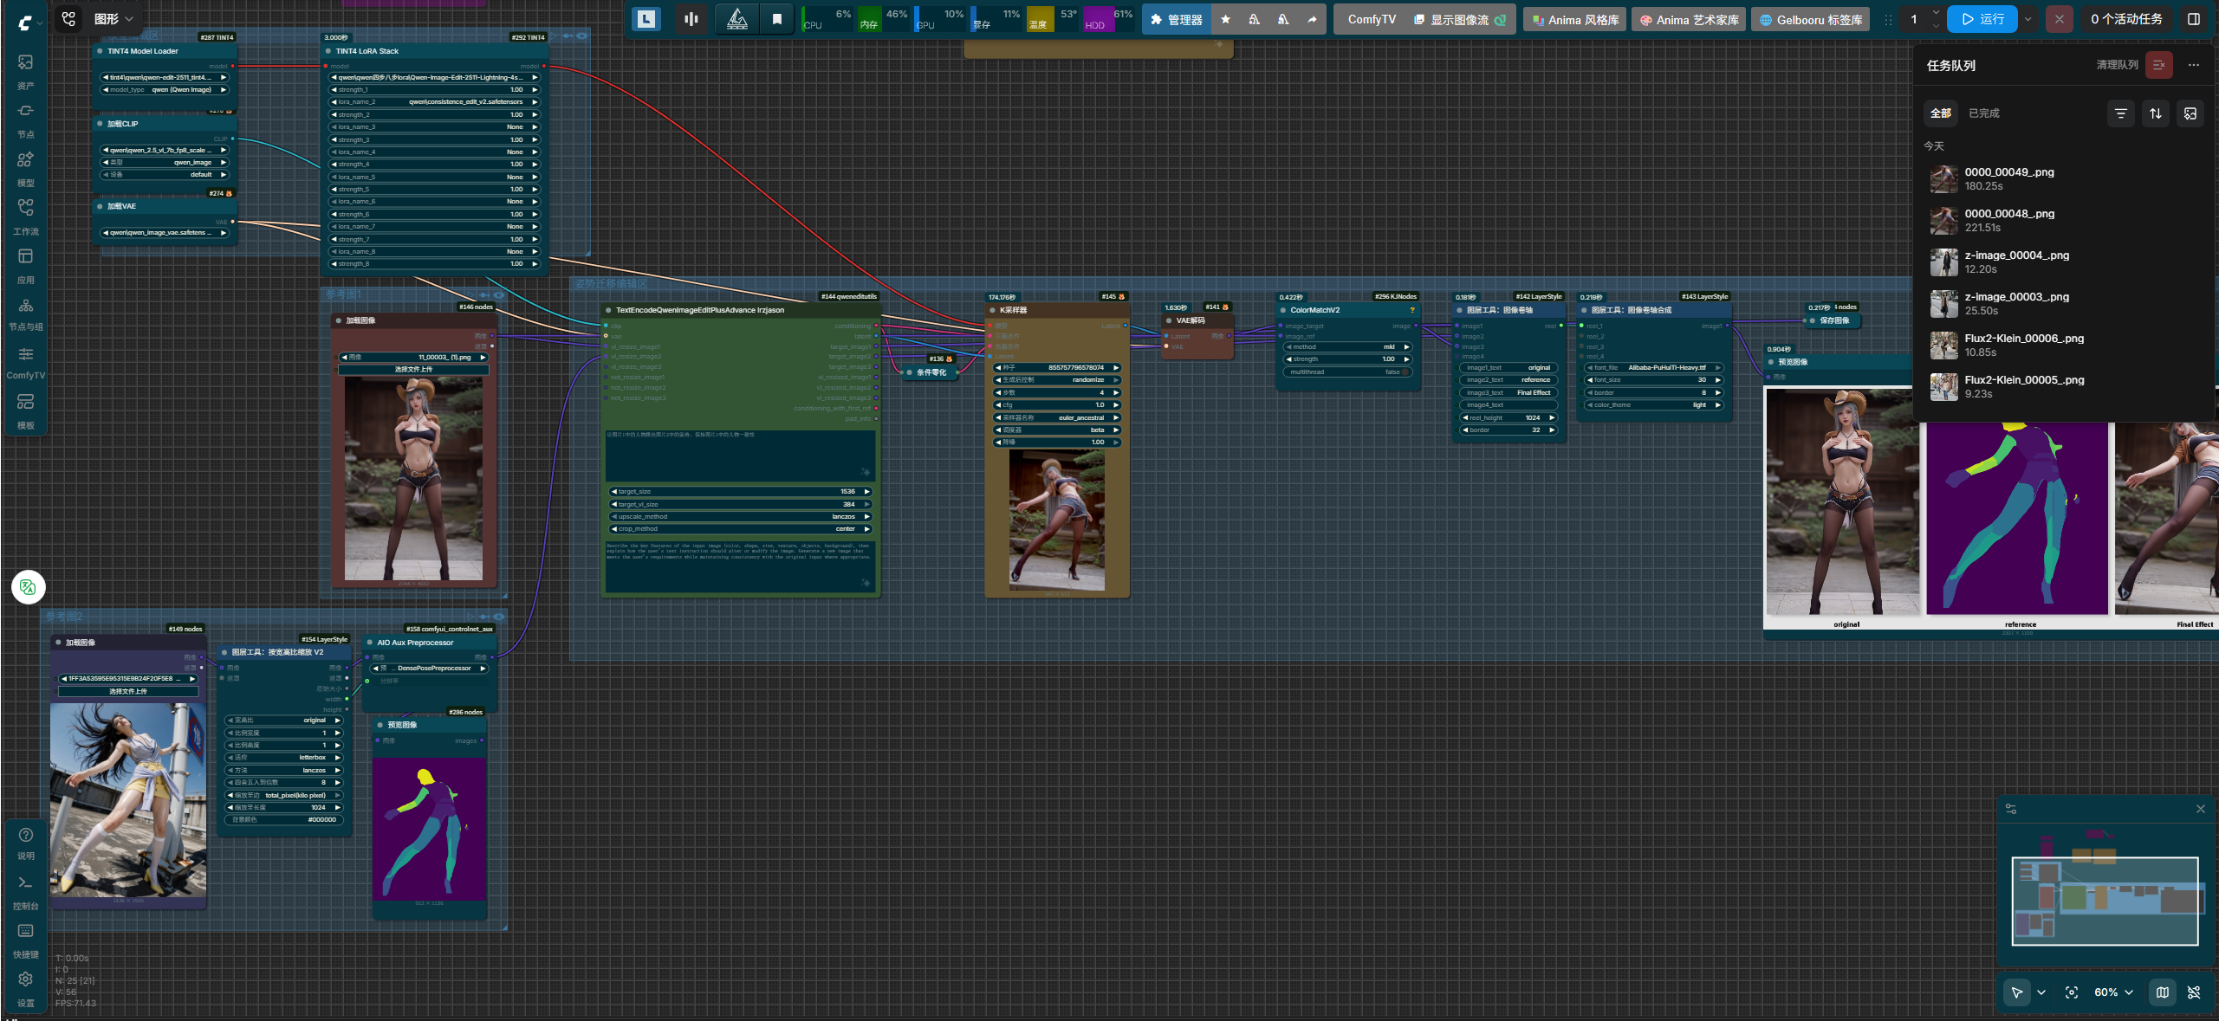This screenshot has width=2219, height=1021.
Task: Open the ComfyTV sidebar panel
Action: pos(26,362)
